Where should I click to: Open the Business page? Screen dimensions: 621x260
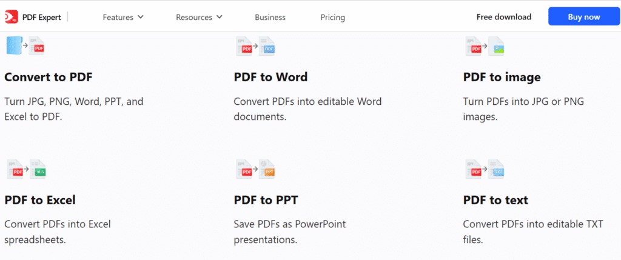270,18
